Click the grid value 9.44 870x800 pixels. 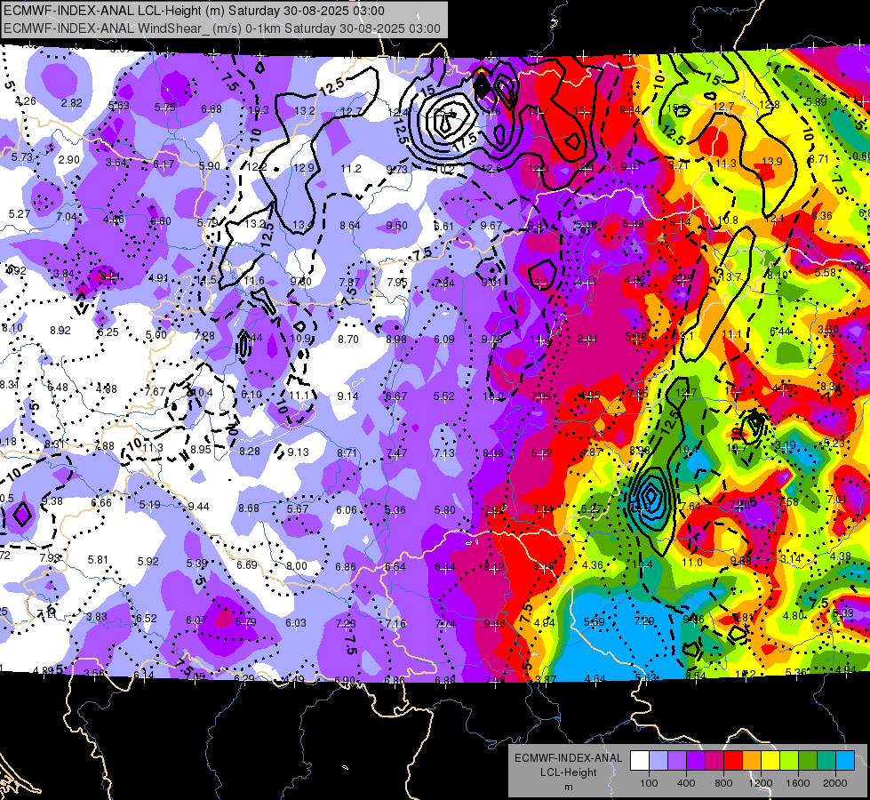click(x=198, y=507)
